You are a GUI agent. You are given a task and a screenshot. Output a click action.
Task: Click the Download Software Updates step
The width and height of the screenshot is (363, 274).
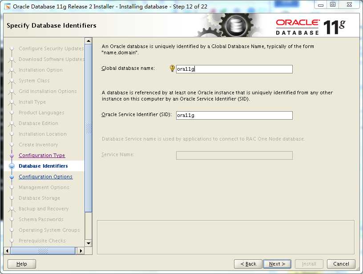pos(52,59)
